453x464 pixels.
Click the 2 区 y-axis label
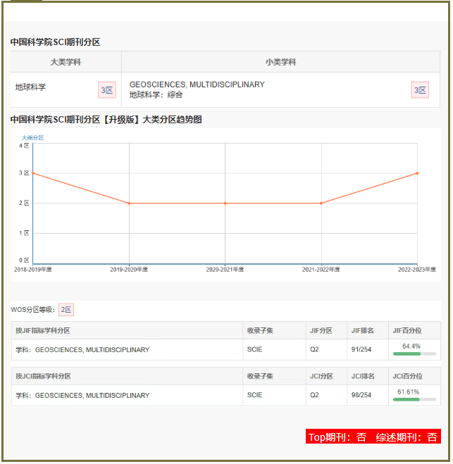[24, 203]
